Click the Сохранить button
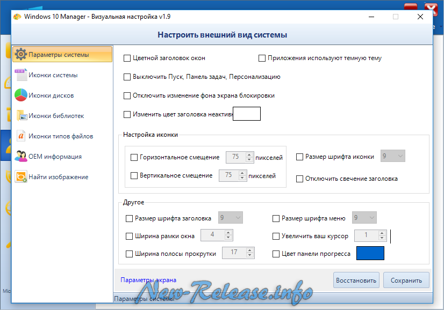The height and width of the screenshot is (310, 444). tap(406, 280)
